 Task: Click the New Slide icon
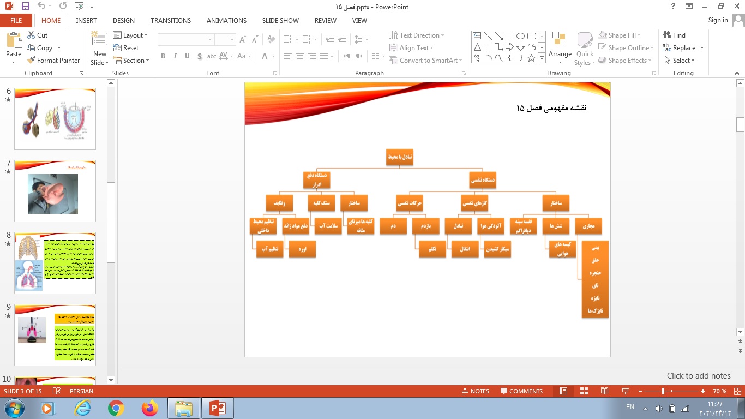click(x=100, y=41)
